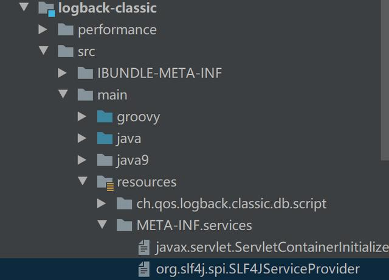Collapse the META-INF.services folder arrow
Viewport: 389px width, 280px height.
102,225
